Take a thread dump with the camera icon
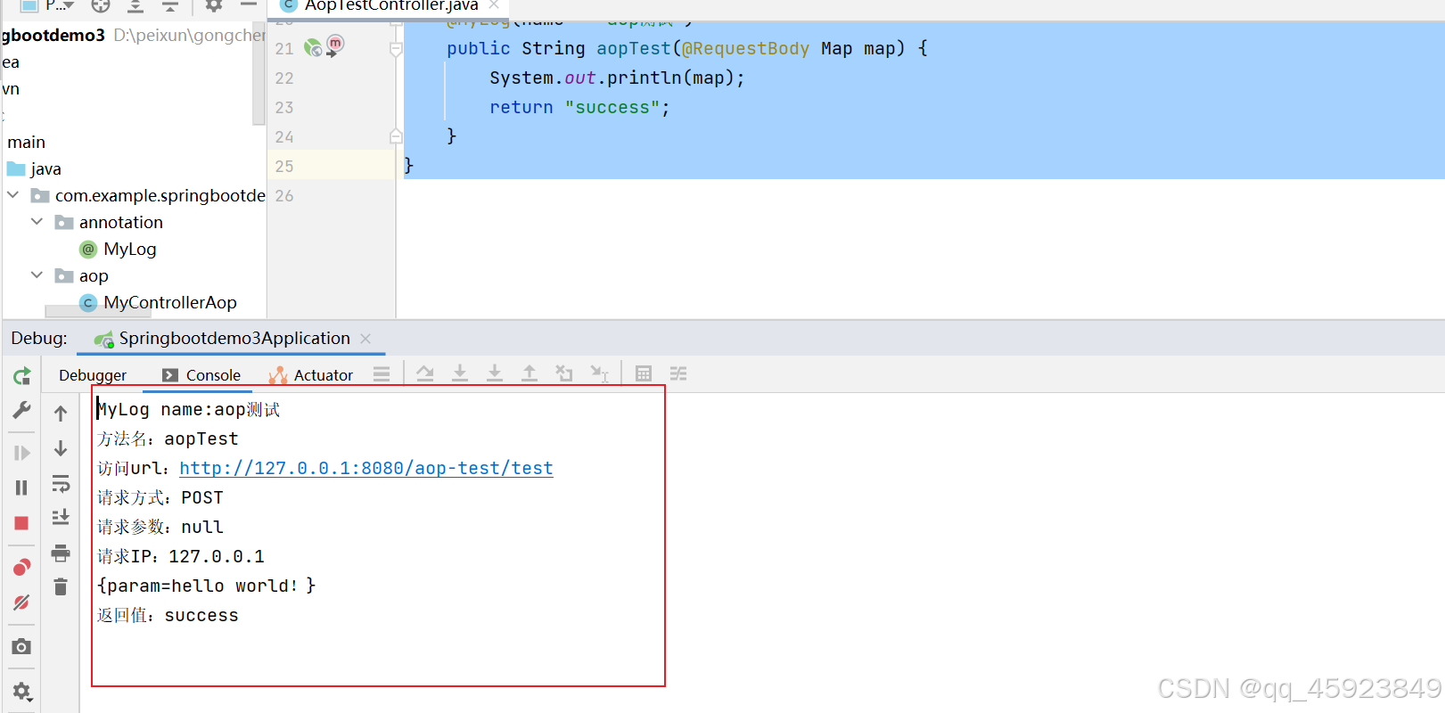 click(22, 646)
